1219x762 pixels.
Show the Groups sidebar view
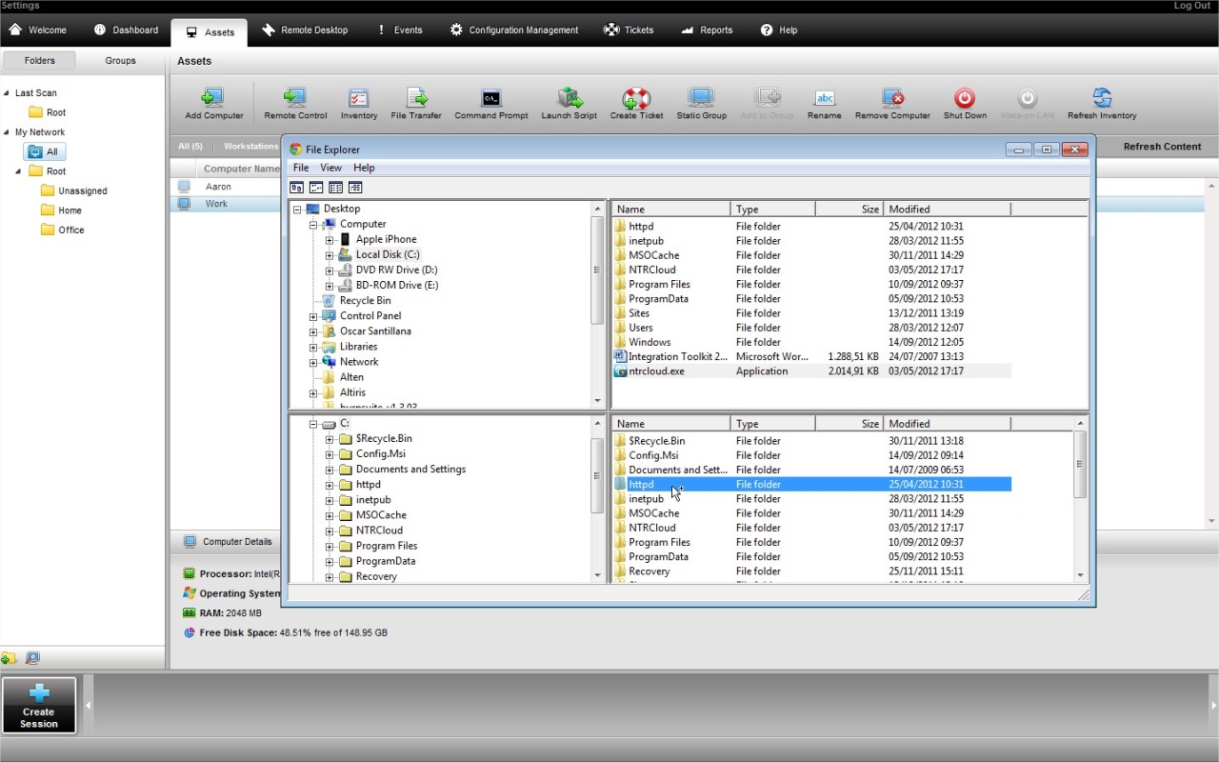(x=120, y=61)
